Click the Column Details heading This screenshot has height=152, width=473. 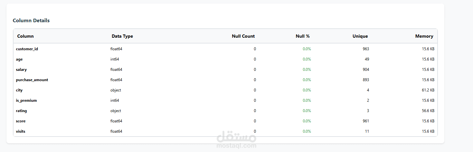(x=31, y=21)
